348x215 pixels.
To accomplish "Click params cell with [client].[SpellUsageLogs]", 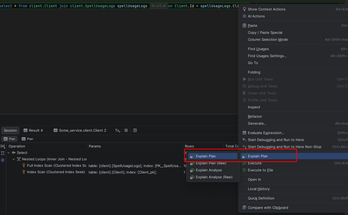I will pos(135,166).
